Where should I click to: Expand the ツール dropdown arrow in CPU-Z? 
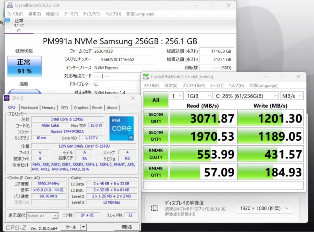point(83,227)
